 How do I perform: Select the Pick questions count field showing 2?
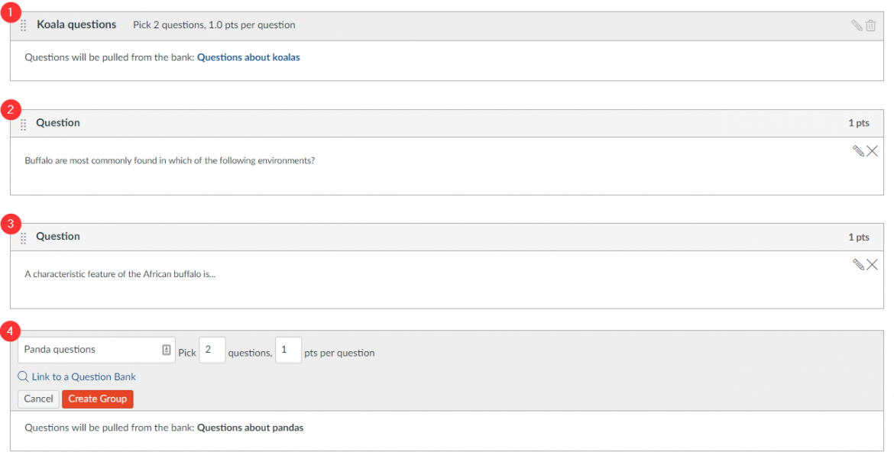[212, 350]
